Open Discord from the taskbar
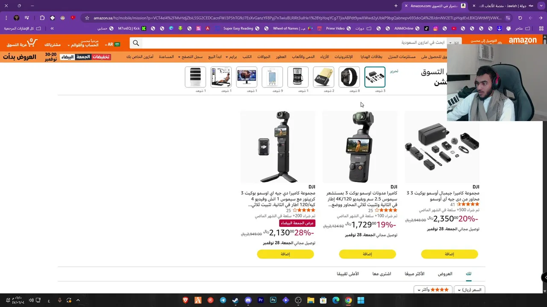This screenshot has height=307, width=547. 248,300
